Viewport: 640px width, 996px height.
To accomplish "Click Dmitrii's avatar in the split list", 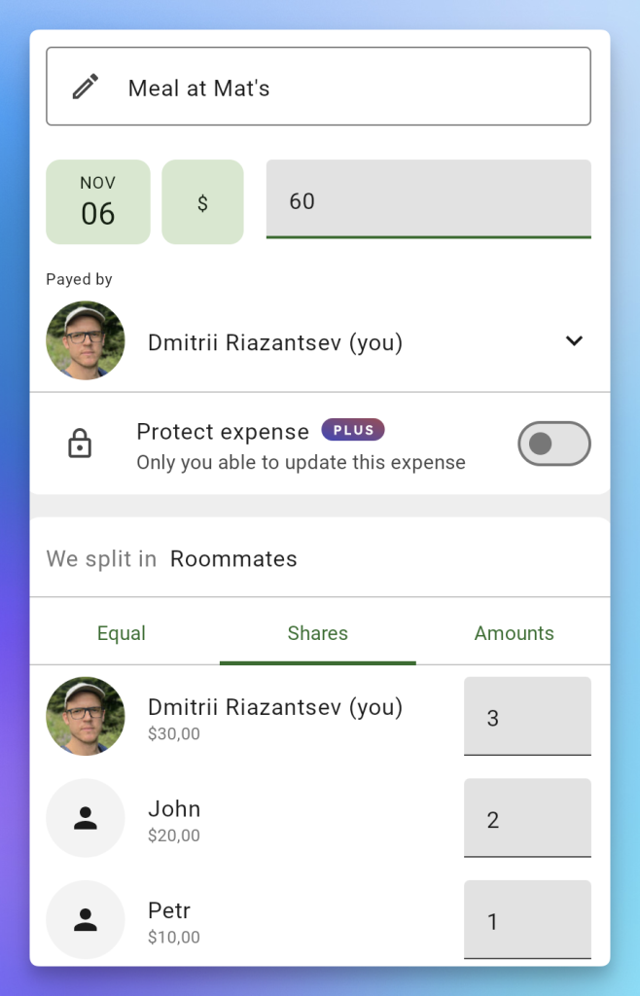I will click(86, 716).
